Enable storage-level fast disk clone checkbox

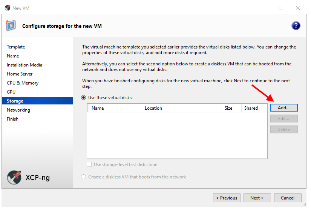coord(89,165)
